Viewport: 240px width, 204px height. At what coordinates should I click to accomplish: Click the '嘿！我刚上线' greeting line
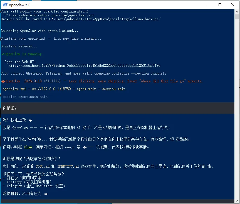[17, 120]
